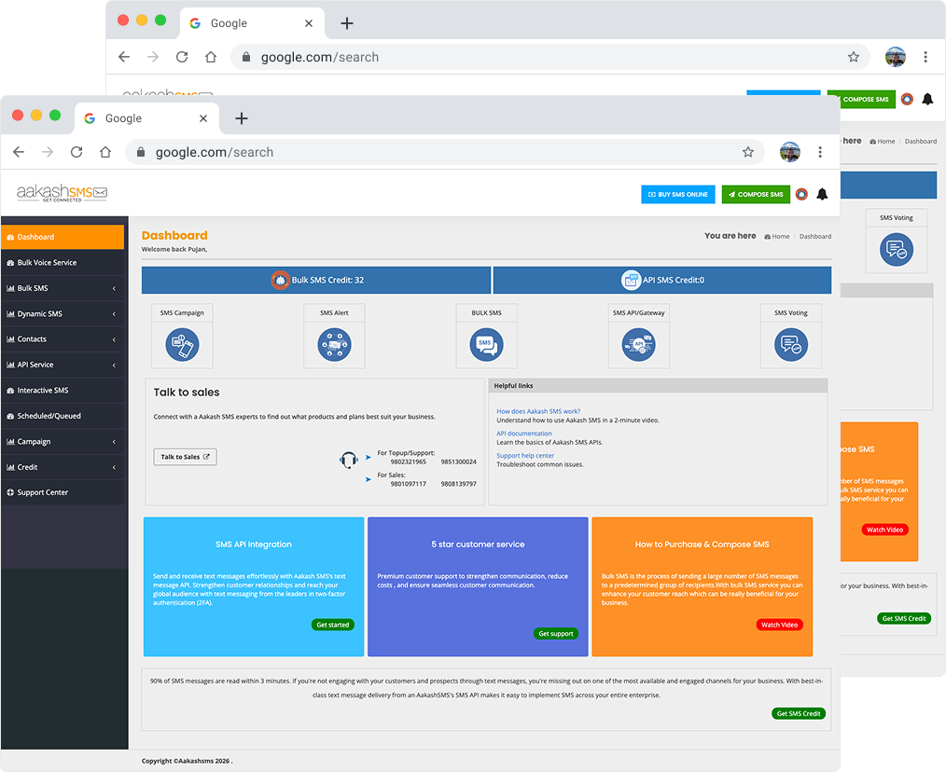Expand the Contacts sidebar submenu
The width and height of the screenshot is (946, 772).
click(62, 339)
